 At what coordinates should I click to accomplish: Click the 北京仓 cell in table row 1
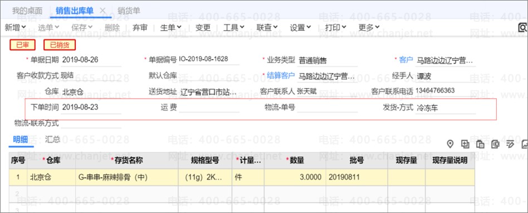point(51,177)
